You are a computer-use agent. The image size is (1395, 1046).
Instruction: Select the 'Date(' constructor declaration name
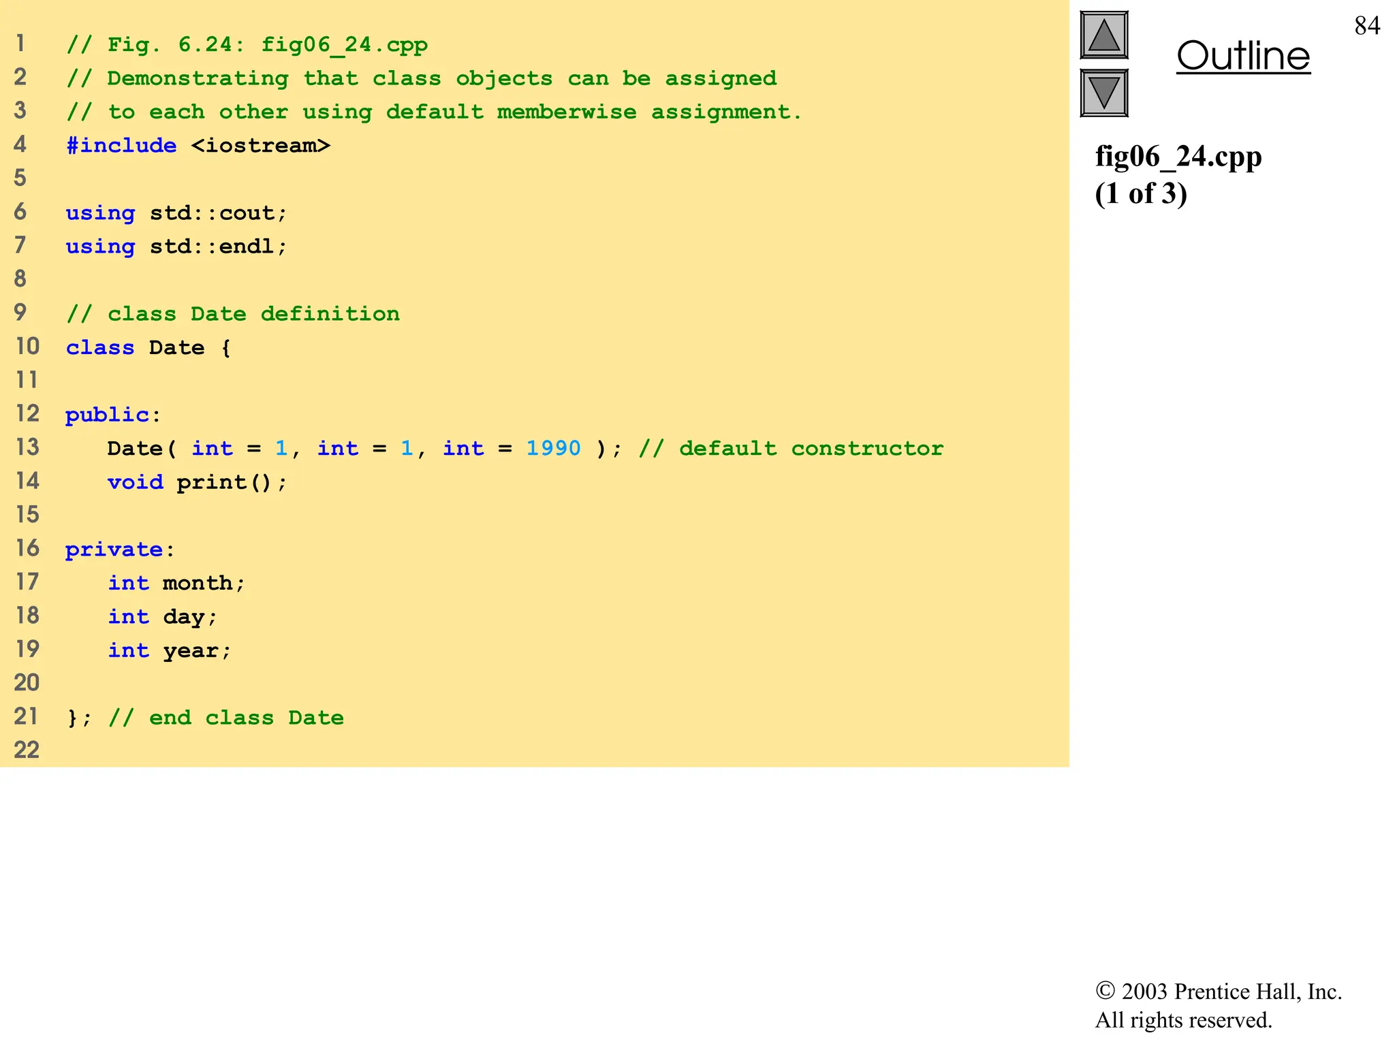click(142, 448)
